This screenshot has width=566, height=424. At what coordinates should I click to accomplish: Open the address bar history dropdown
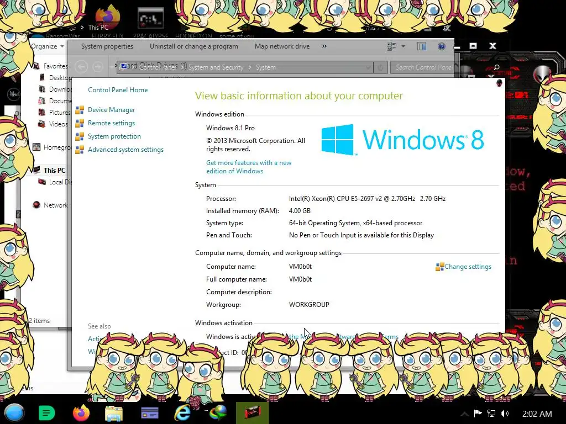368,67
